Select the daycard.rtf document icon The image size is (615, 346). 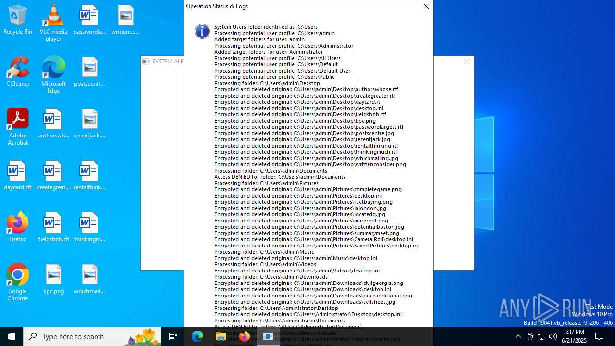(x=18, y=175)
